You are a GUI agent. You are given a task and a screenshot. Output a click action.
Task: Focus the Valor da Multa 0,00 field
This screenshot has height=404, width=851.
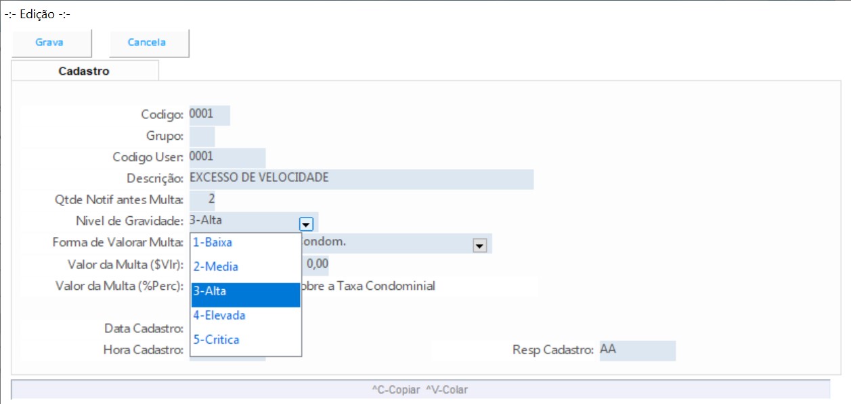tap(317, 263)
